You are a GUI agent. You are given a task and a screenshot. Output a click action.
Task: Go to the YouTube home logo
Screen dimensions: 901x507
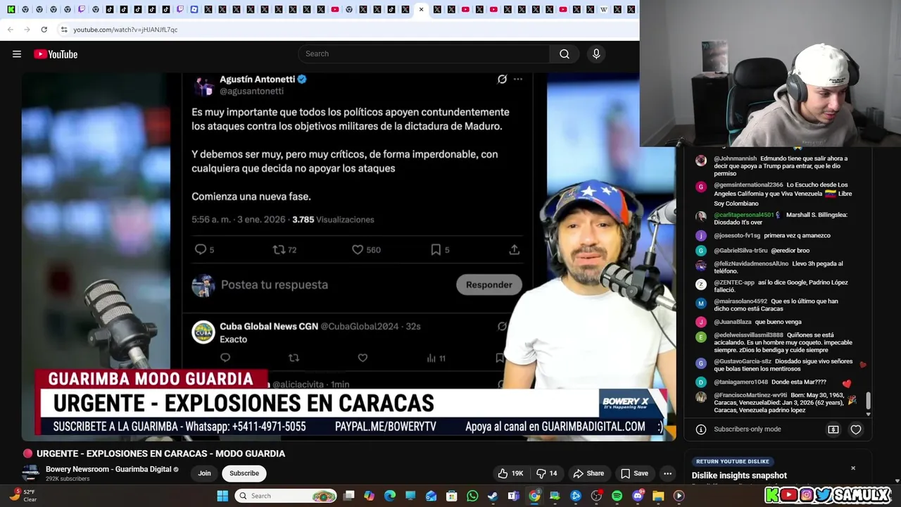click(x=56, y=54)
